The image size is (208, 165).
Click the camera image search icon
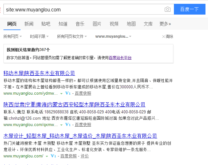[168, 10]
